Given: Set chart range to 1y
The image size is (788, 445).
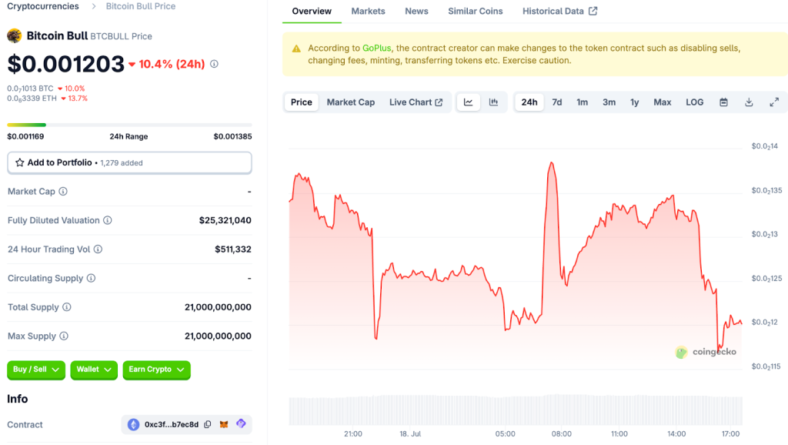Looking at the screenshot, I should [635, 102].
